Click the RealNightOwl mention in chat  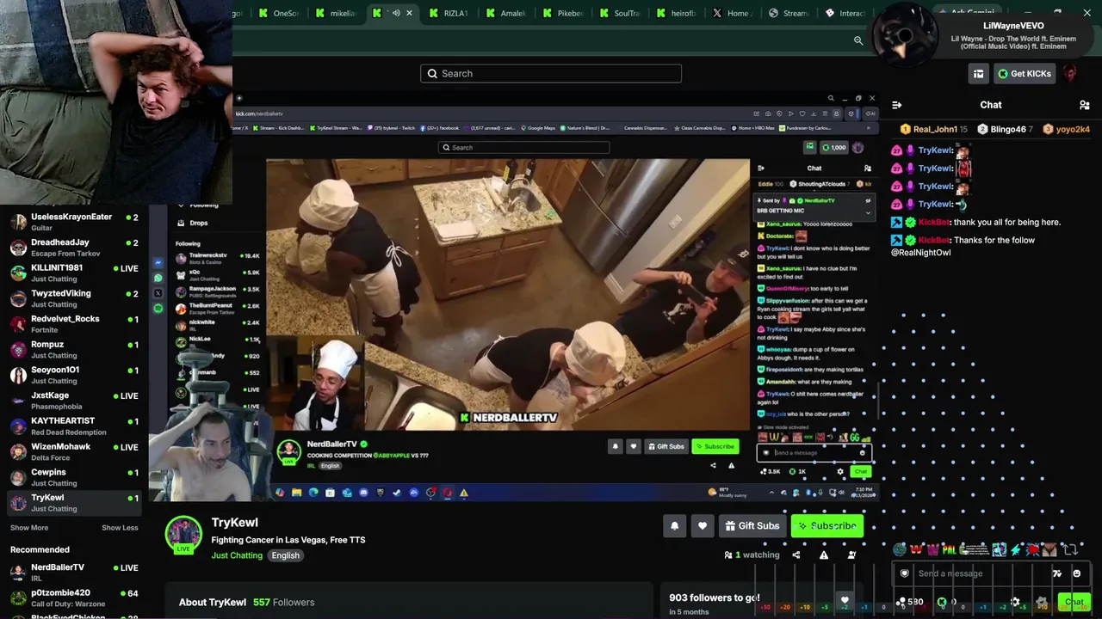click(921, 253)
